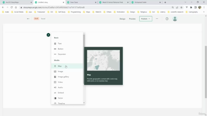Open story Preview
Screen dimensions: 207x116
click(x=132, y=19)
